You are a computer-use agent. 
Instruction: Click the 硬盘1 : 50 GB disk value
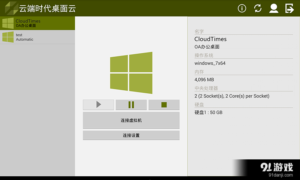pyautogui.click(x=208, y=112)
